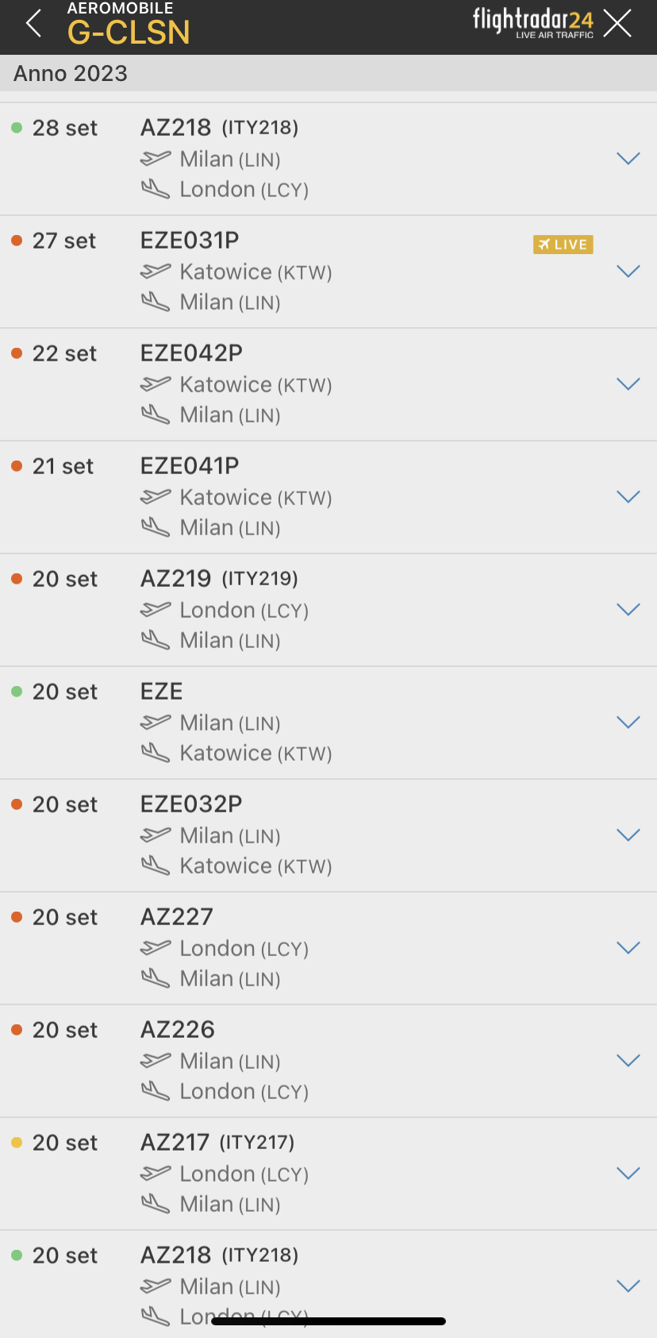The image size is (657, 1338).
Task: Tap the landing plane icon for EZE042P
Action: [156, 415]
